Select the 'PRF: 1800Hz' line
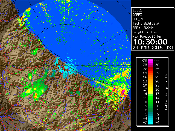The width and height of the screenshot is (175, 131). [143, 28]
